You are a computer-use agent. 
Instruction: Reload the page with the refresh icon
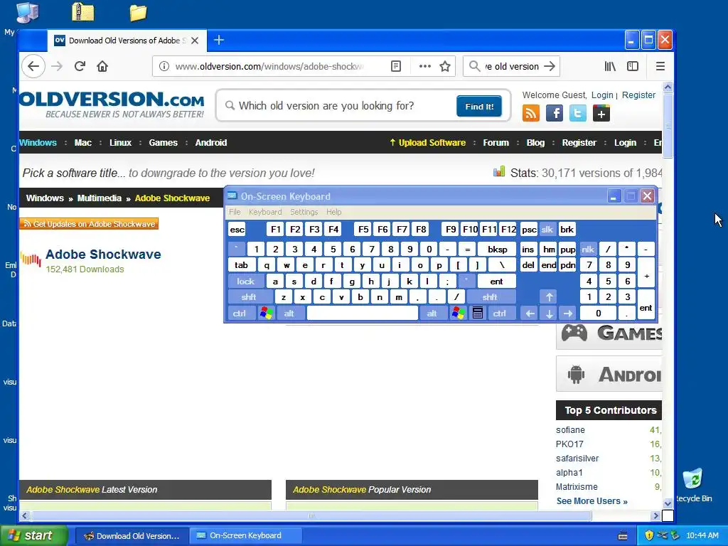80,66
